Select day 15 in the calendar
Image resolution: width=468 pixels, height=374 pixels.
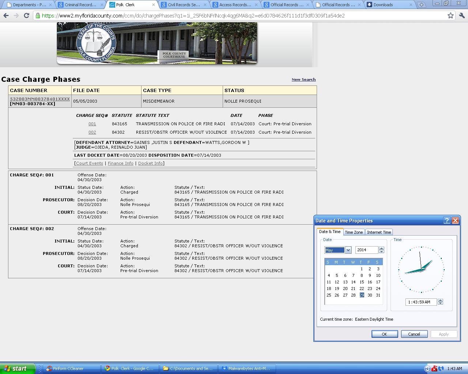pyautogui.click(x=362, y=282)
